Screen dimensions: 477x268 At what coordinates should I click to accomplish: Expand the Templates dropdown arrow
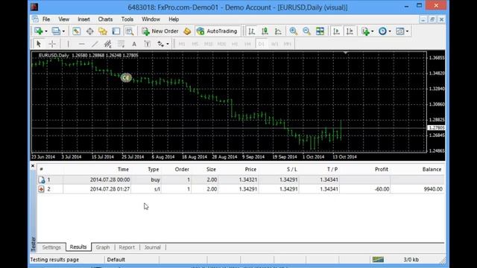407,31
